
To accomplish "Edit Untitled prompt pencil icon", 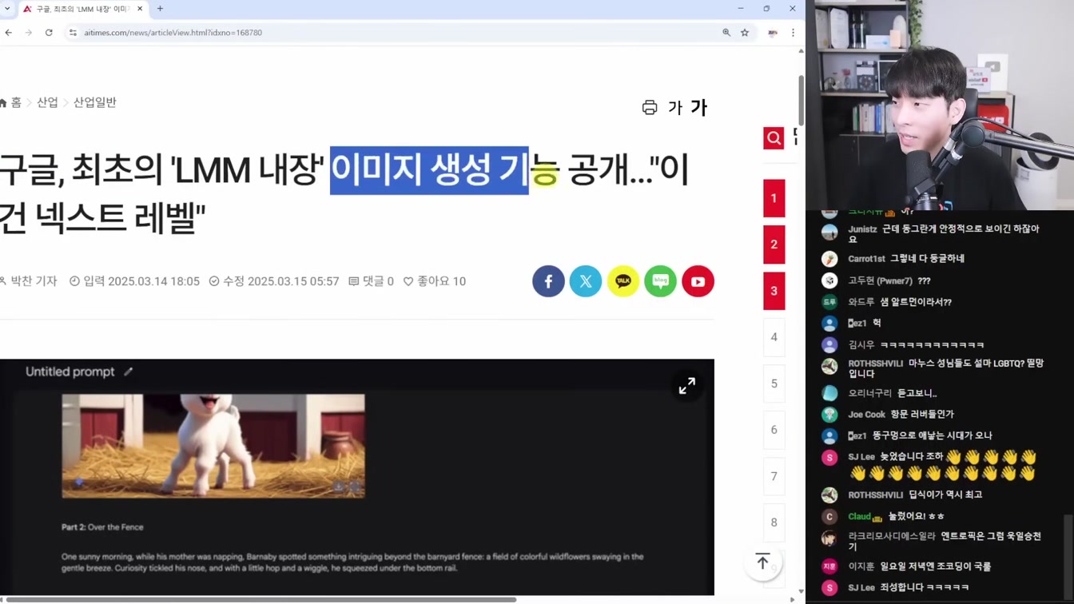I will click(128, 372).
